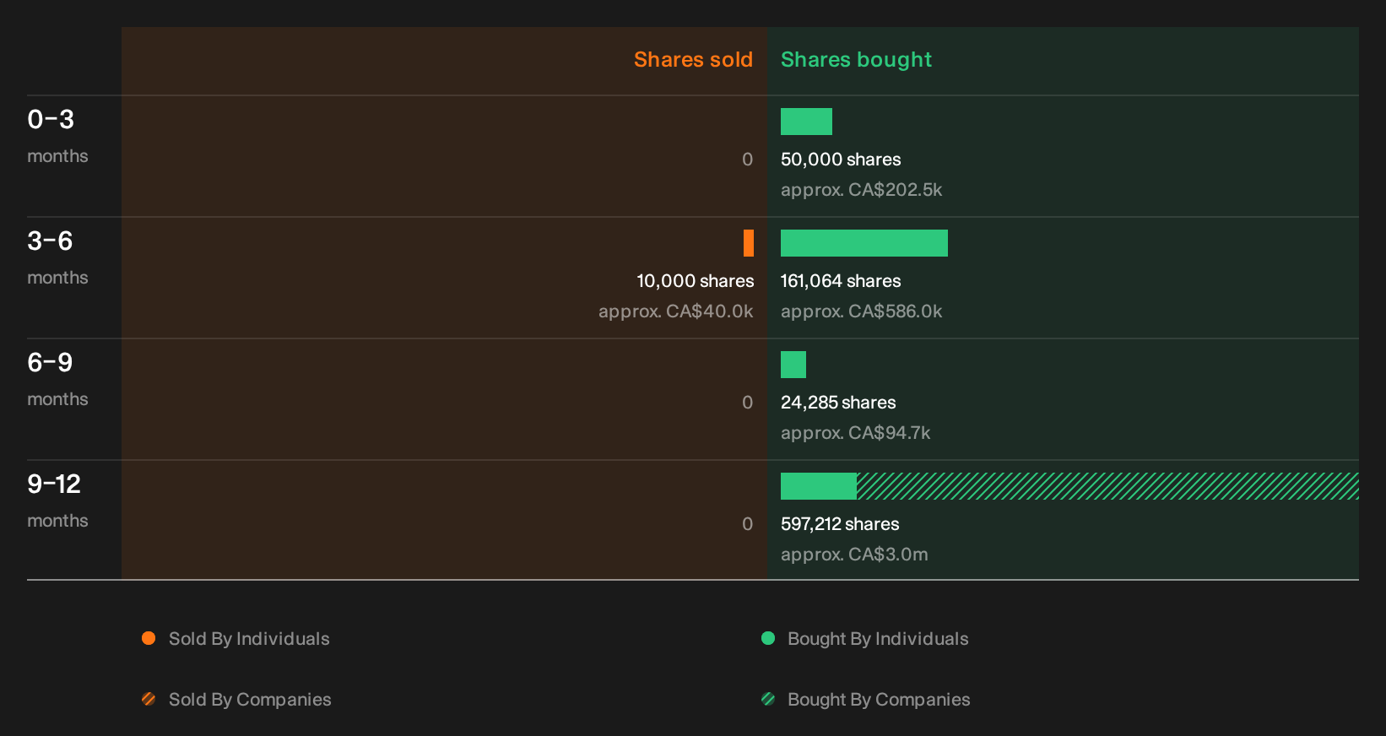The width and height of the screenshot is (1386, 736).
Task: Click the 9-12 months row label
Action: click(57, 501)
